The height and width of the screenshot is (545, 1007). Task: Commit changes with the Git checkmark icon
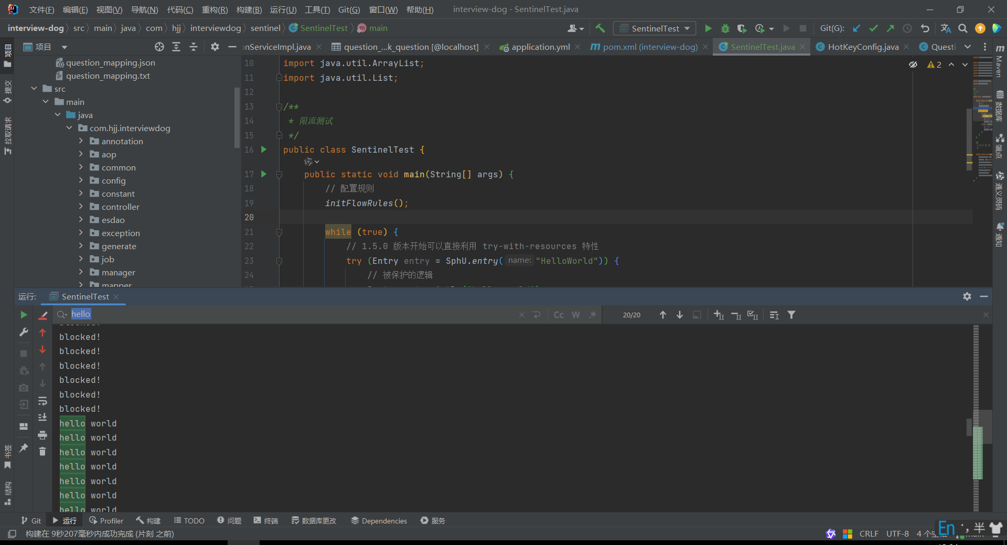coord(873,28)
